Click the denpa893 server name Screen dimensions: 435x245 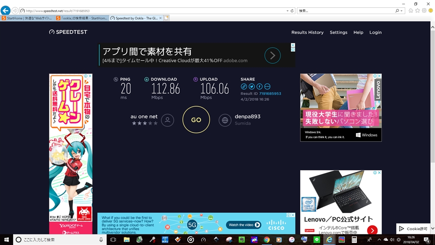click(x=248, y=117)
